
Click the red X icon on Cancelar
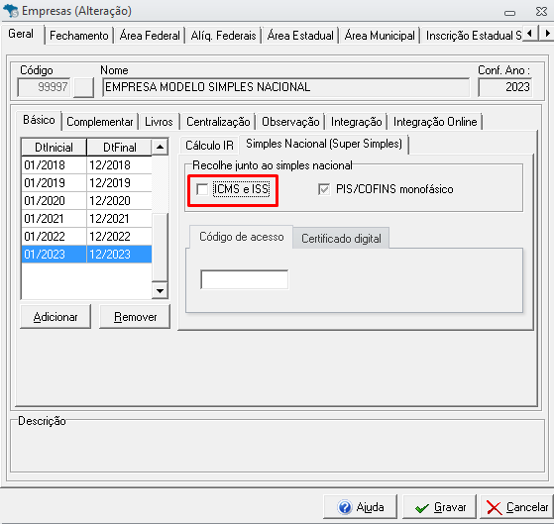click(494, 508)
